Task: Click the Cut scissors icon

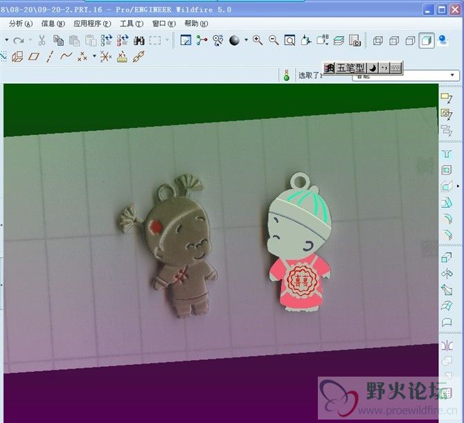Action: [42, 40]
